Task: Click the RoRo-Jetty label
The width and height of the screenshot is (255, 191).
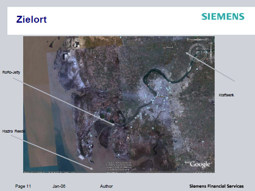Action: click(x=11, y=72)
